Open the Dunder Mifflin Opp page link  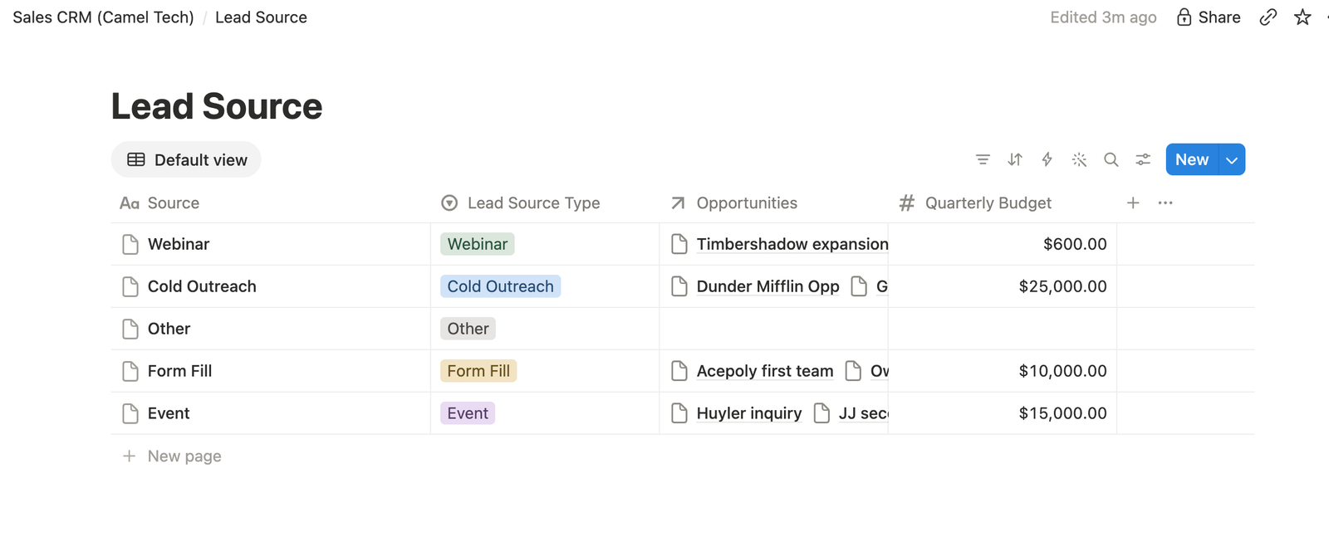point(767,286)
